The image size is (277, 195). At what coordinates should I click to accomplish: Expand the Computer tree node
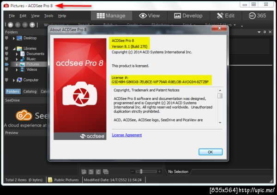click(x=13, y=80)
